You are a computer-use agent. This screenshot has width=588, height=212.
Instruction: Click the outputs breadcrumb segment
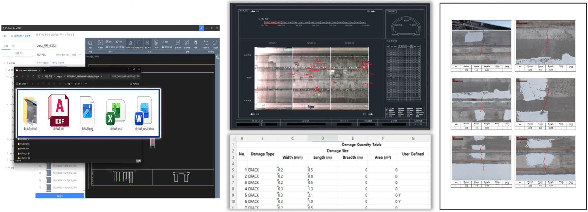click(x=59, y=77)
